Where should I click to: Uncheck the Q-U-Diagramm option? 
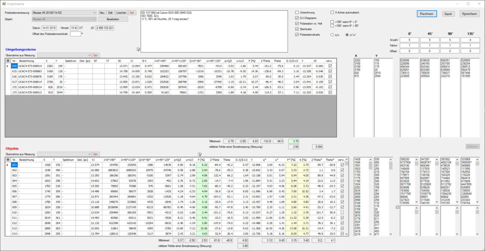pos(297,18)
